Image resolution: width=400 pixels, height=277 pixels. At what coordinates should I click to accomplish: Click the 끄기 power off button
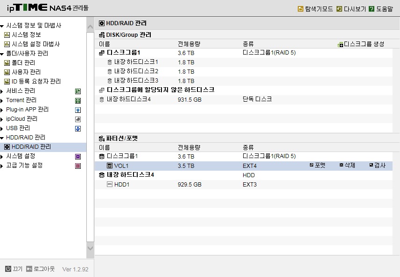pos(14,269)
